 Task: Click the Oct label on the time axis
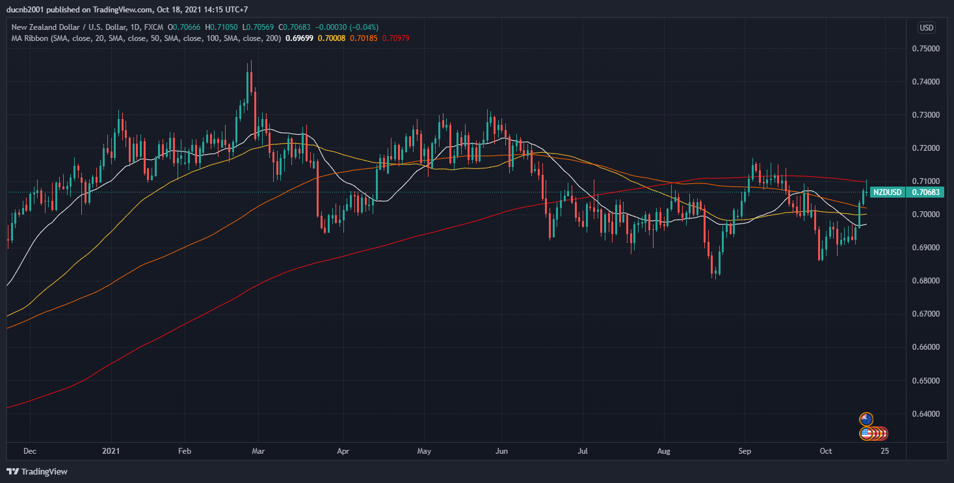point(826,450)
